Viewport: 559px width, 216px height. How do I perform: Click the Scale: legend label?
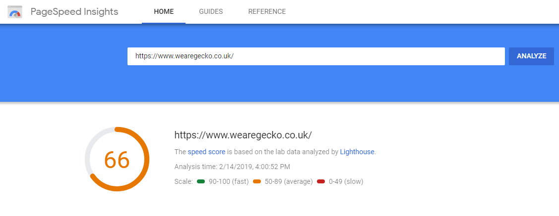pos(184,181)
